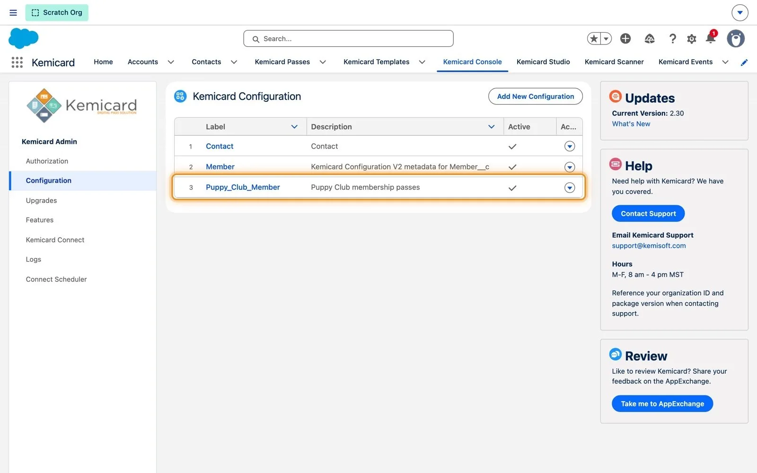Open the What's New link

(x=631, y=124)
